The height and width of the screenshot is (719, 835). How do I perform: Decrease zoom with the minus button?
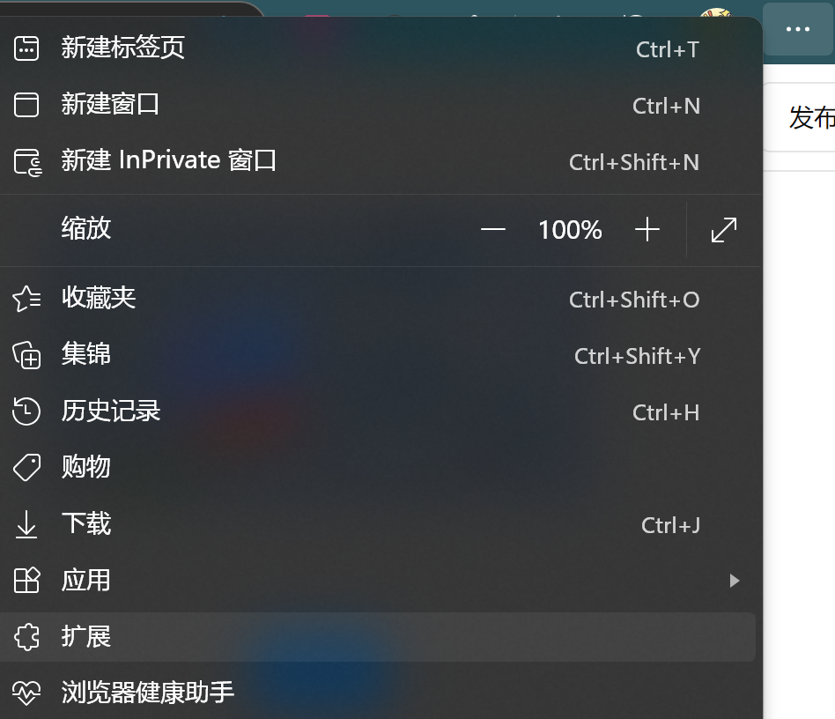tap(492, 230)
